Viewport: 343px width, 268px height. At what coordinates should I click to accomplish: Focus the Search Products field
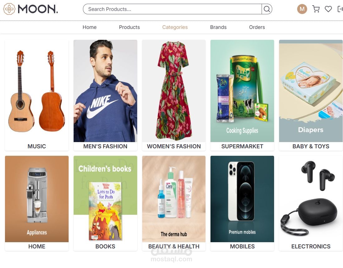172,9
